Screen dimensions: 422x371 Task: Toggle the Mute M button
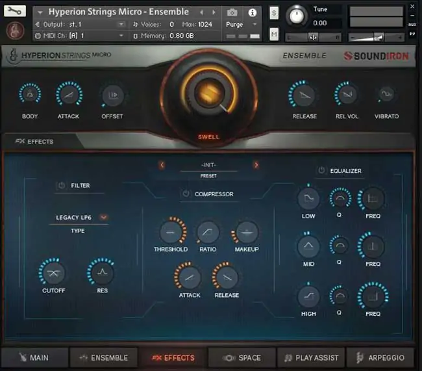pyautogui.click(x=274, y=34)
